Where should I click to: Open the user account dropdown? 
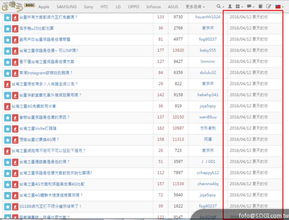click(231, 7)
